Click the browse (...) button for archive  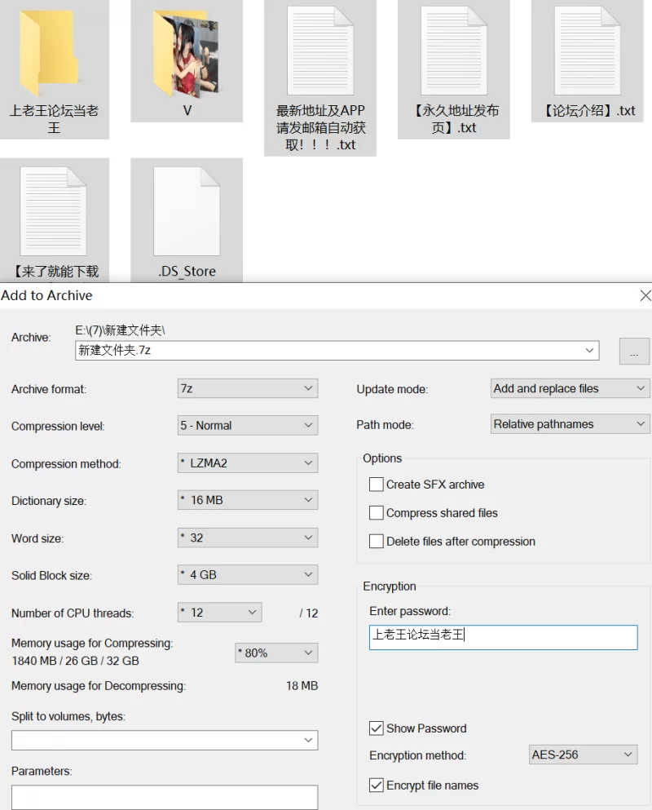pyautogui.click(x=634, y=352)
